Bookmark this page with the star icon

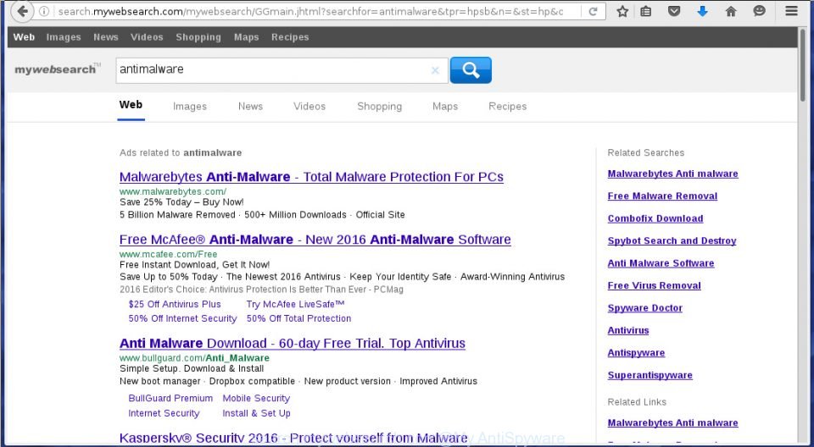[622, 11]
